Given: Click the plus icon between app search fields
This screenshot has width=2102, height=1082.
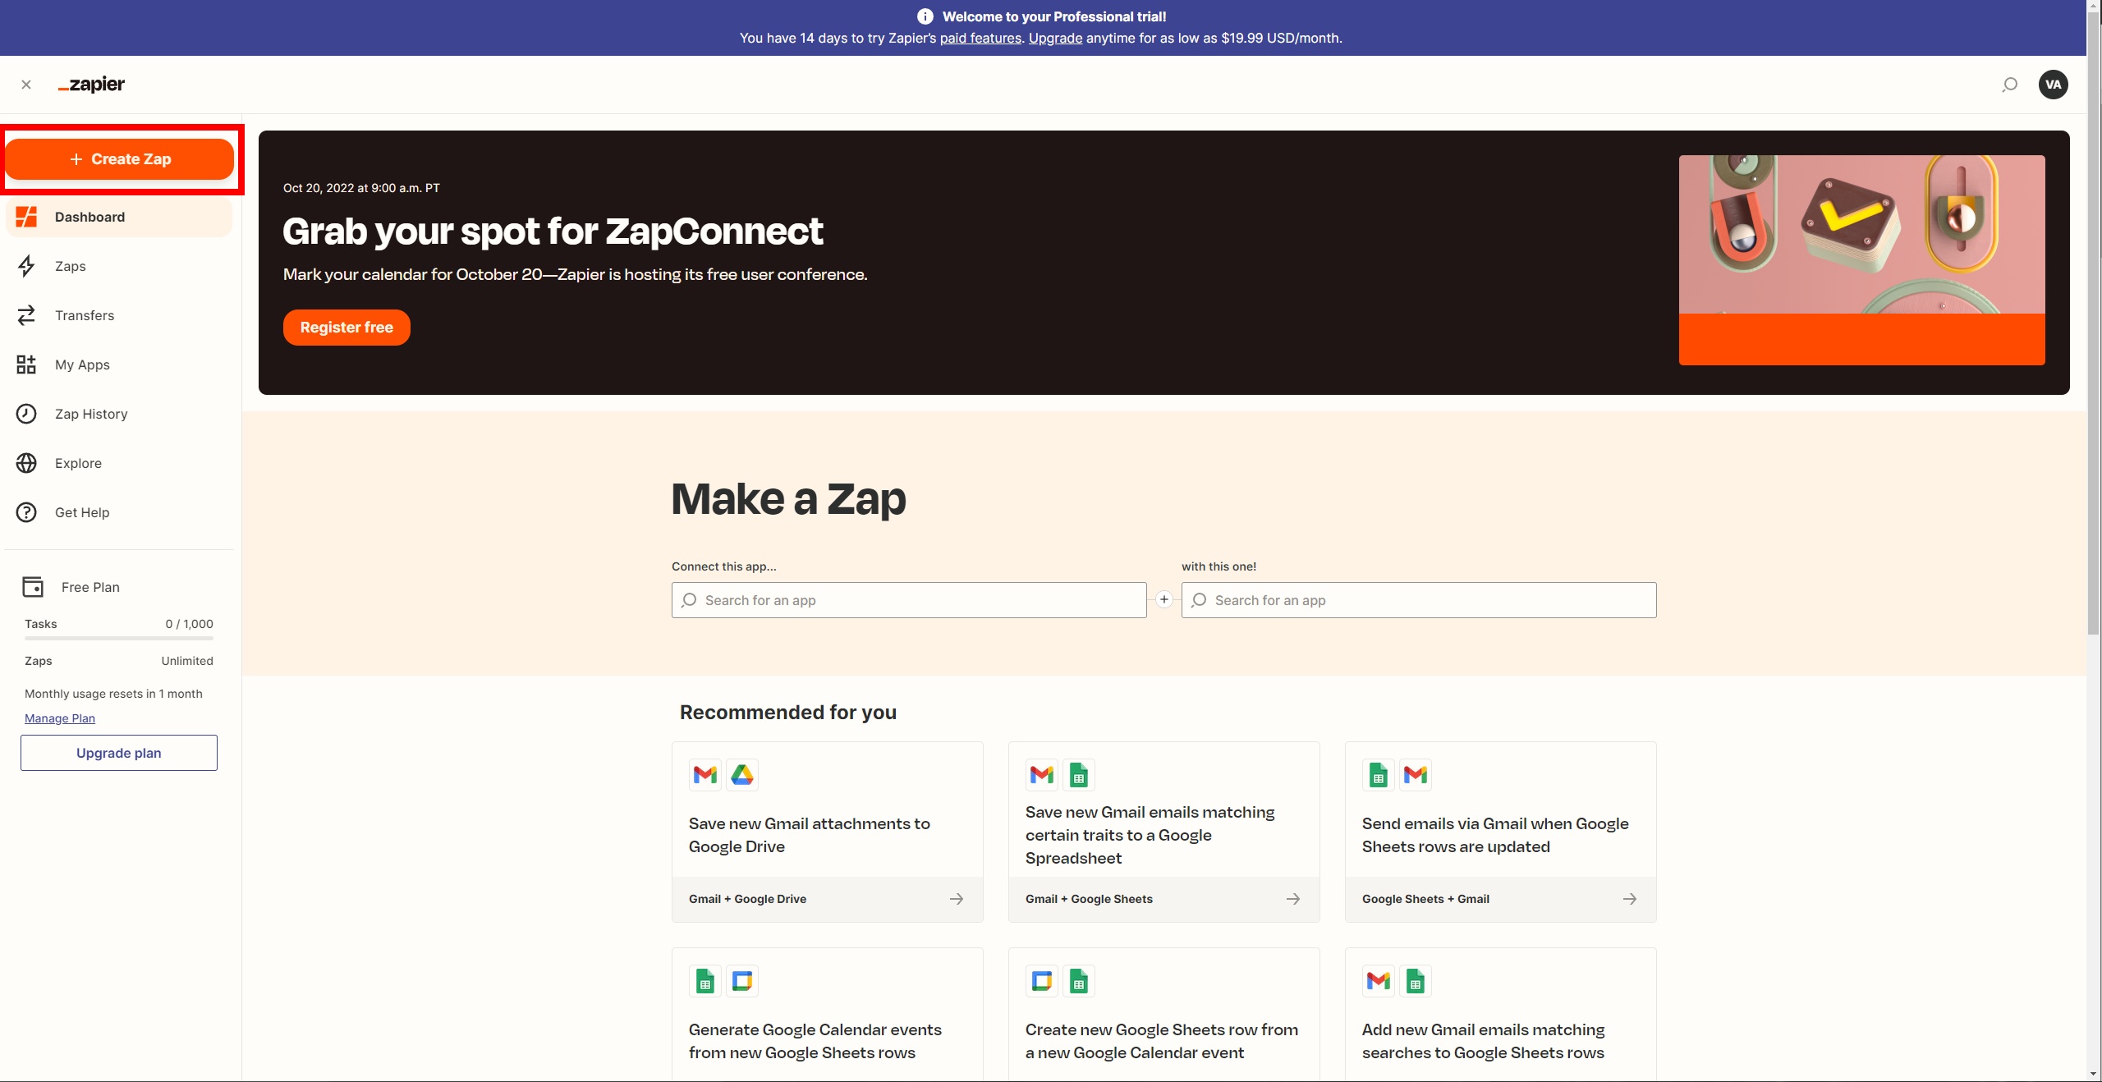Looking at the screenshot, I should (x=1163, y=600).
